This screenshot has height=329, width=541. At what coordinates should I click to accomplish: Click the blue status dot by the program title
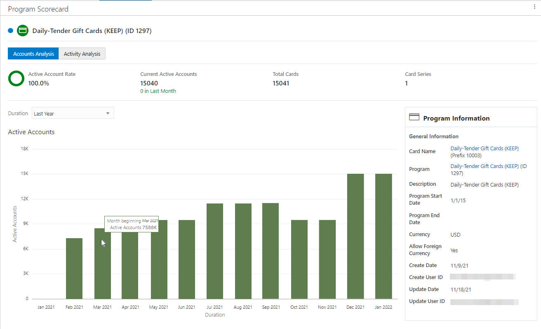(11, 31)
